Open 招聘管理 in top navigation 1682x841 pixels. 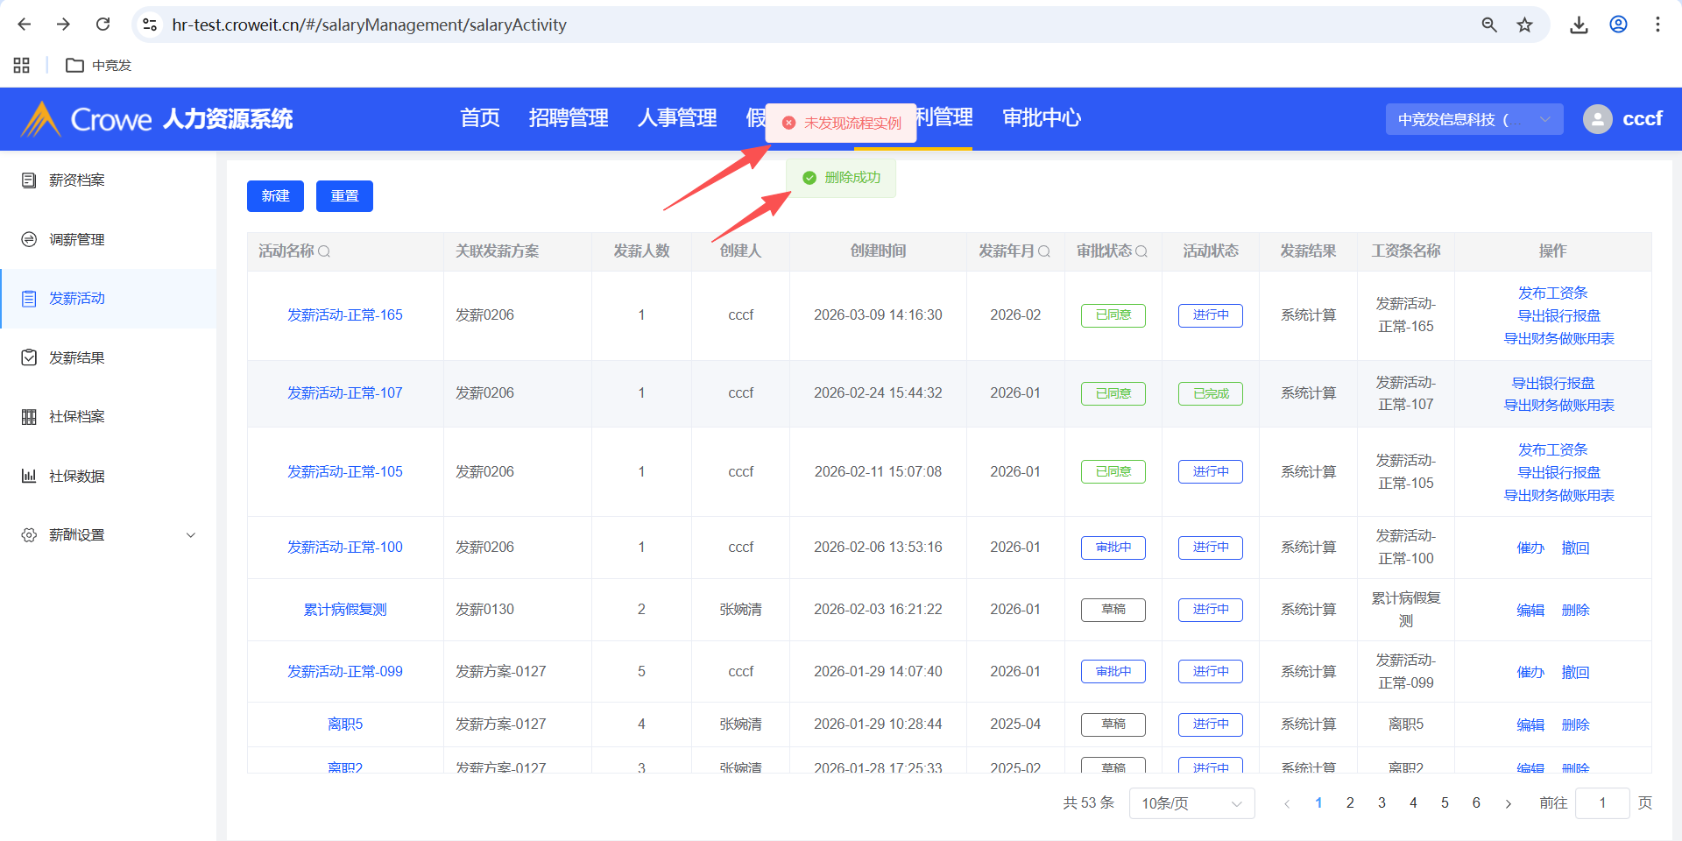click(569, 117)
